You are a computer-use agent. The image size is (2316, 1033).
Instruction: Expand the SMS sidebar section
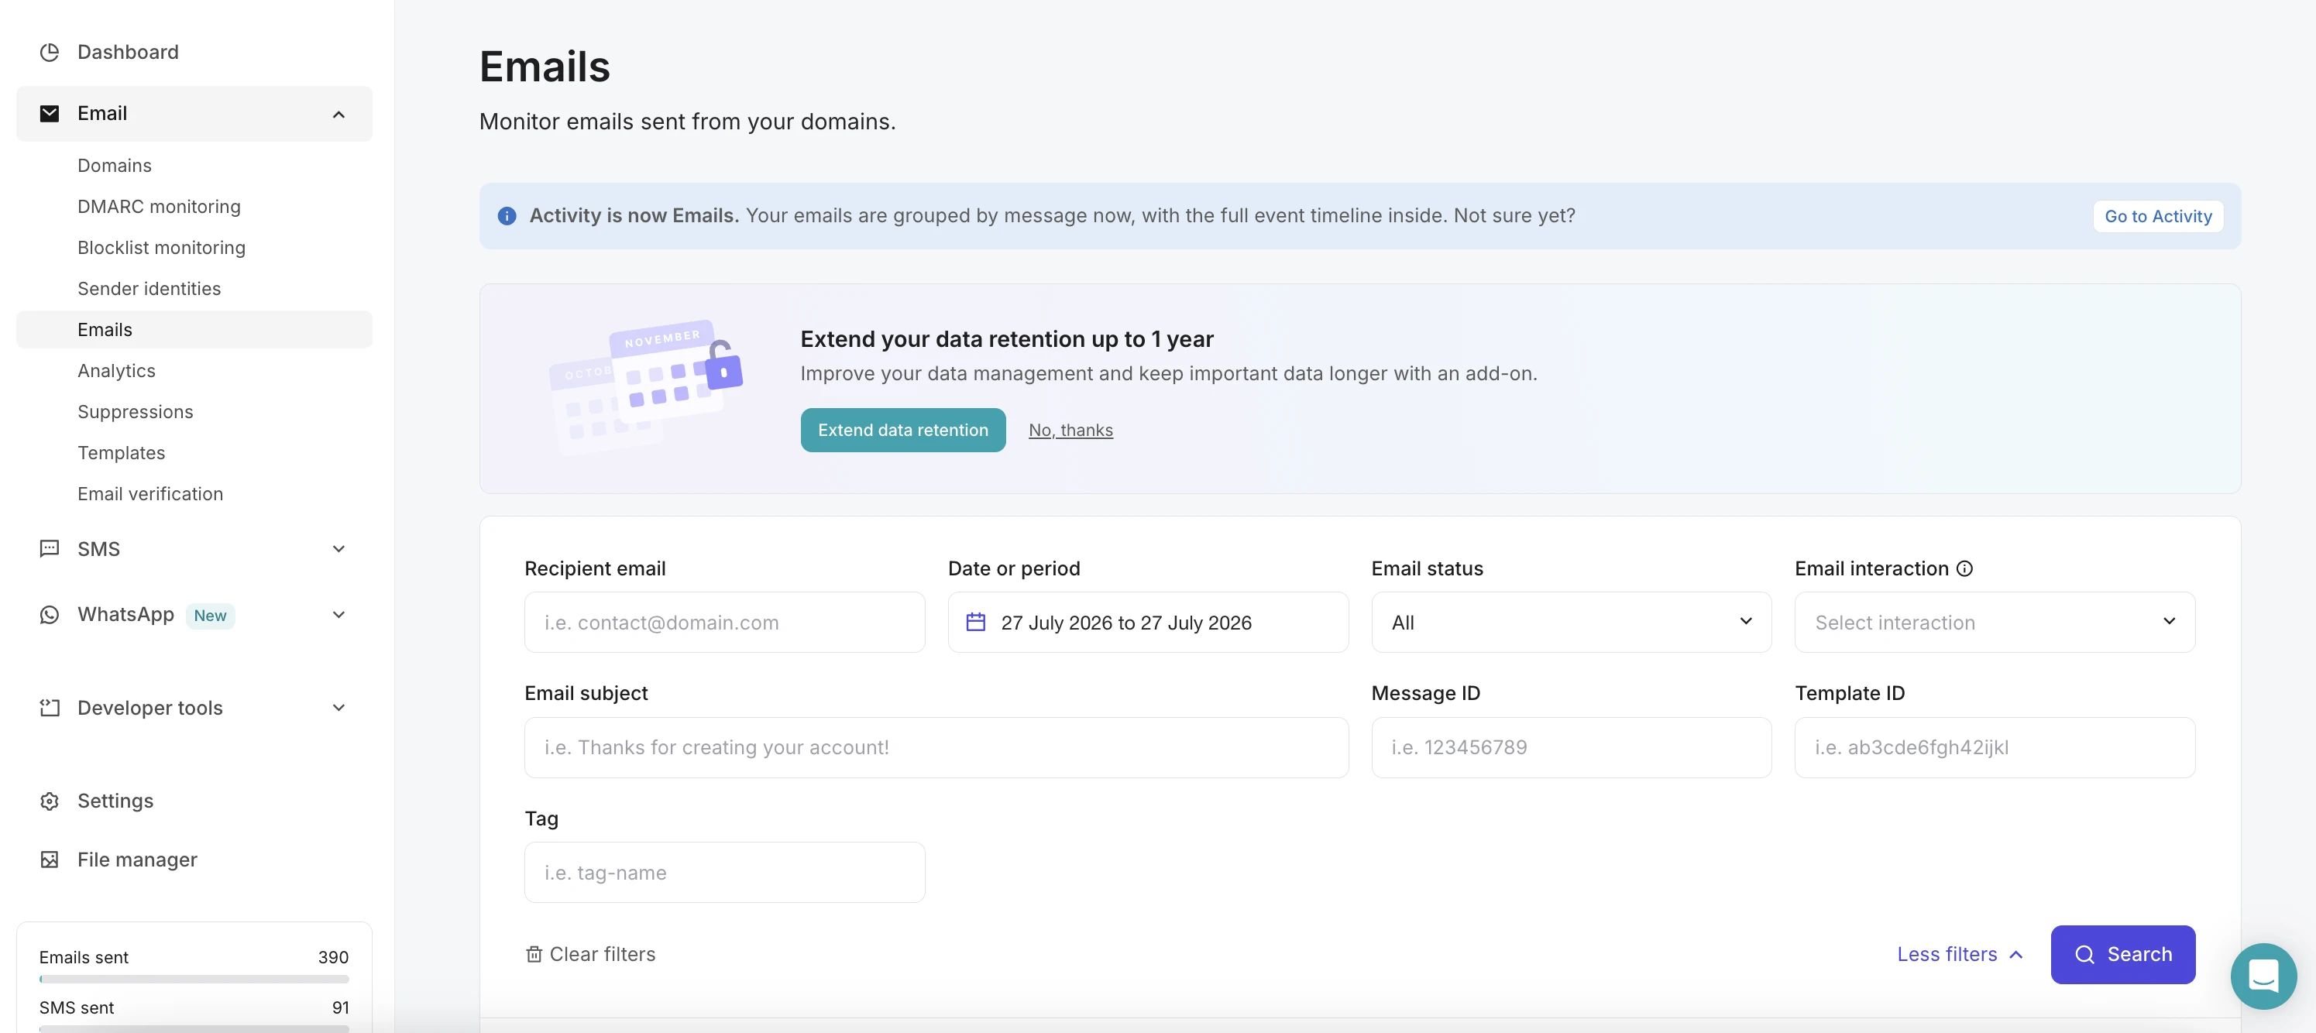339,548
